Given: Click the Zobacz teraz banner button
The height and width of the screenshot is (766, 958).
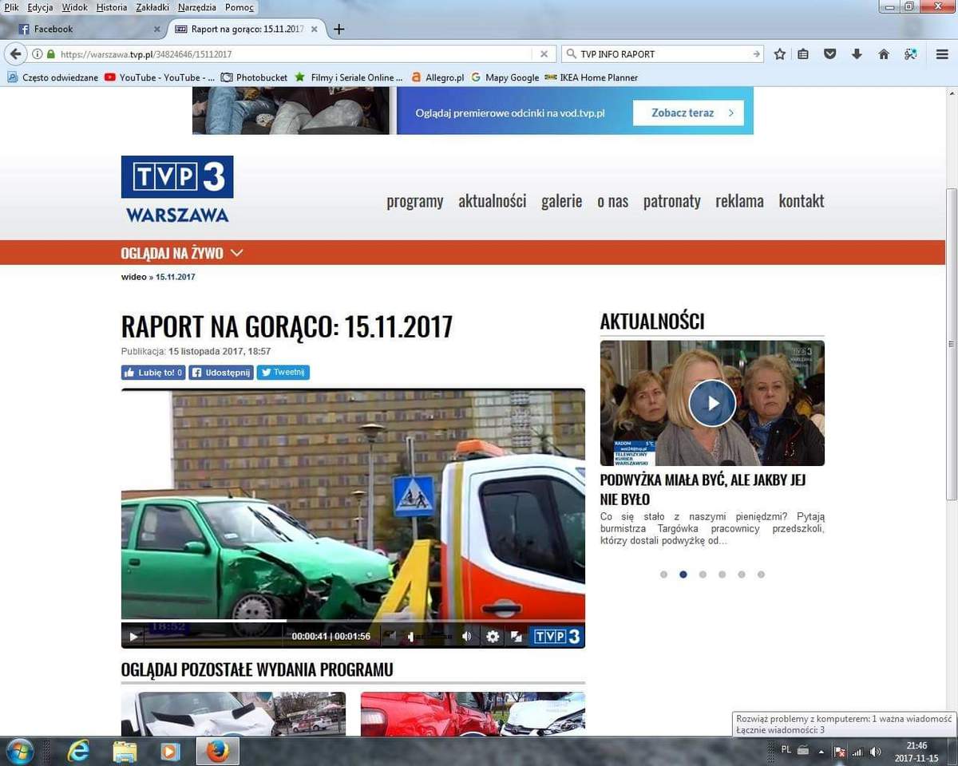Looking at the screenshot, I should pyautogui.click(x=688, y=113).
